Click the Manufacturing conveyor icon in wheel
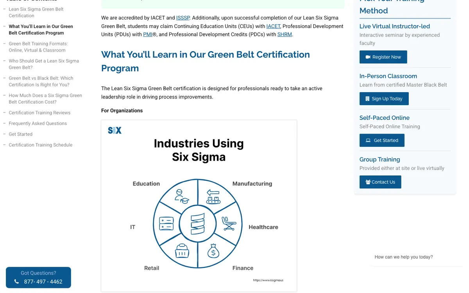 (x=213, y=197)
